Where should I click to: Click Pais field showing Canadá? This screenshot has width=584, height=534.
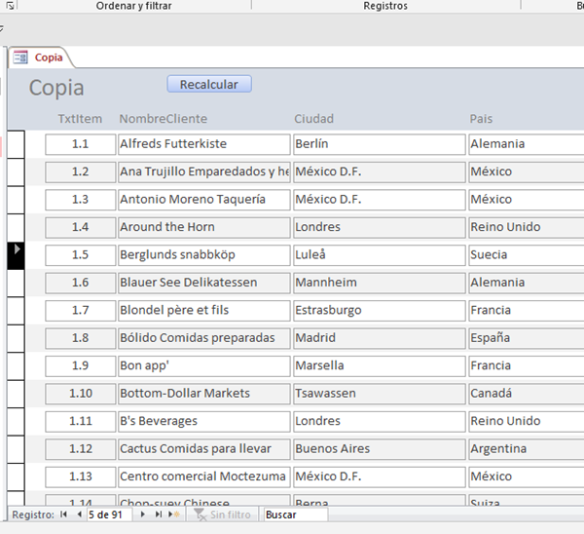pyautogui.click(x=524, y=394)
